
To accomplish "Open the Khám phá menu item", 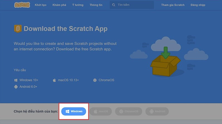I will [x=59, y=5].
